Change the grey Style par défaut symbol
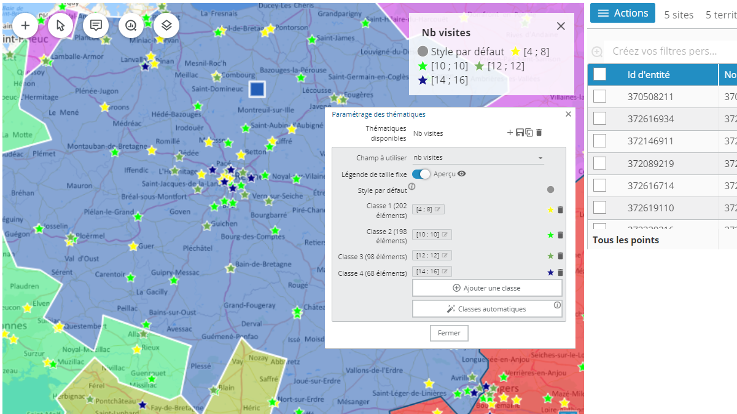The image size is (737, 414). coord(550,190)
